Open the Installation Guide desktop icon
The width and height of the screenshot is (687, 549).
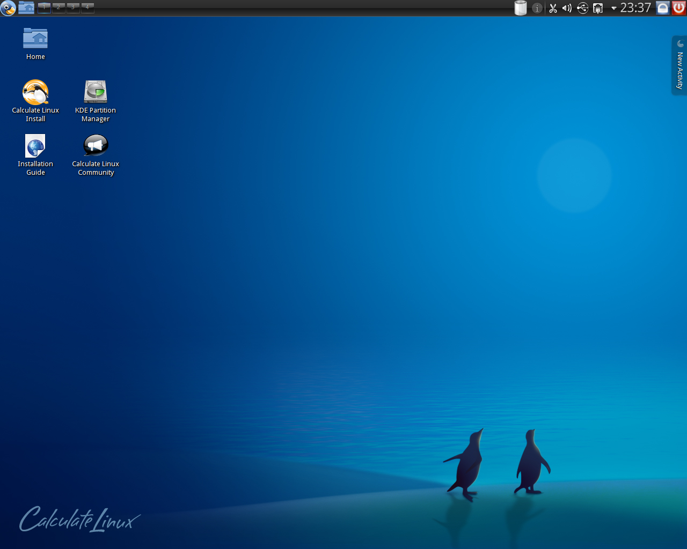(35, 155)
